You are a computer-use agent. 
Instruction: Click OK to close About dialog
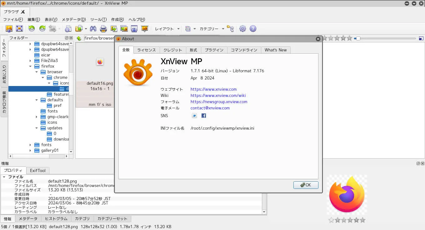click(x=306, y=185)
